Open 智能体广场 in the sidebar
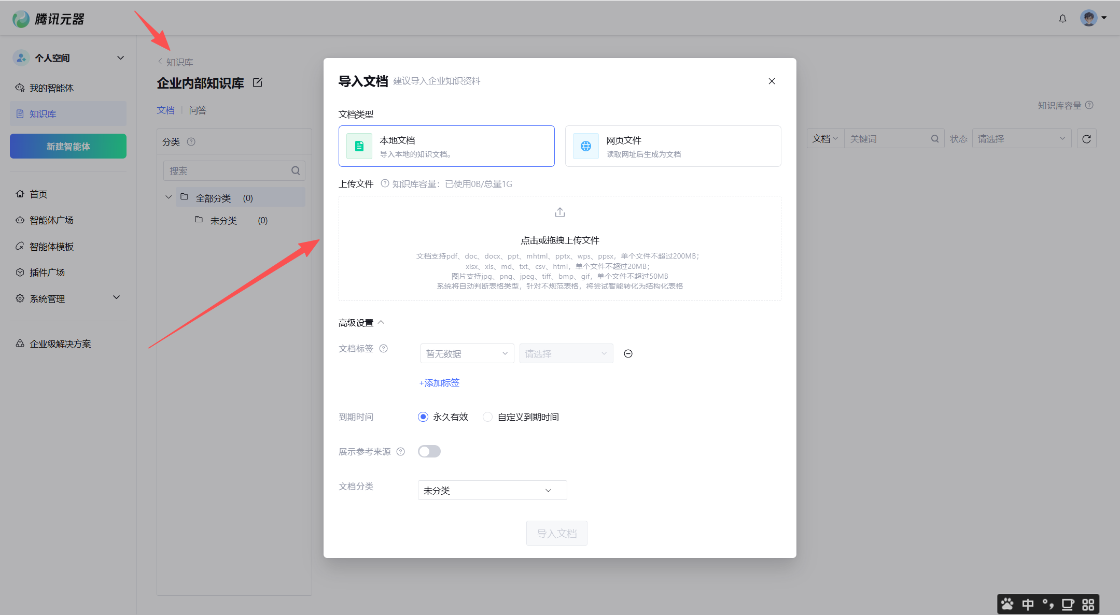 click(51, 220)
